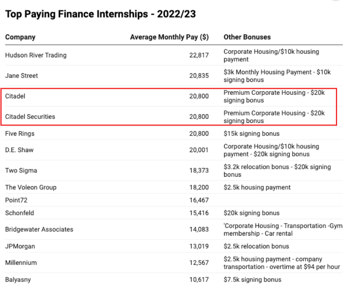Select the pay value 14,083
The width and height of the screenshot is (352, 291).
199,229
